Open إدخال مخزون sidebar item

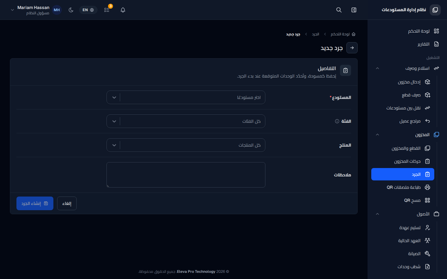point(403,82)
